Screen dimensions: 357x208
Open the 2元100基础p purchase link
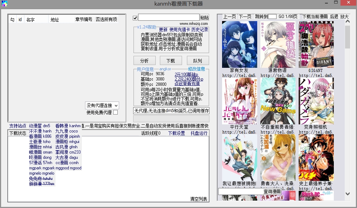187,74
